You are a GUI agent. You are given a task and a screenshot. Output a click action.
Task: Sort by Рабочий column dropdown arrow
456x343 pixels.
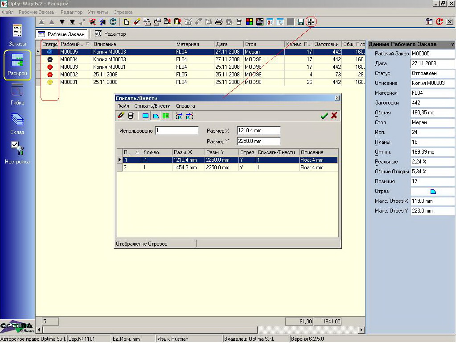87,44
